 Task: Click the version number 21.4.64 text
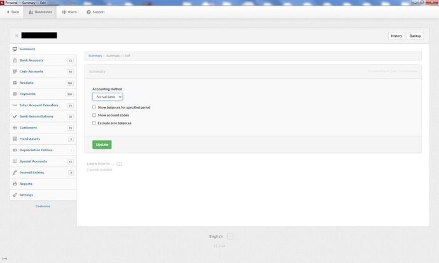point(219,246)
